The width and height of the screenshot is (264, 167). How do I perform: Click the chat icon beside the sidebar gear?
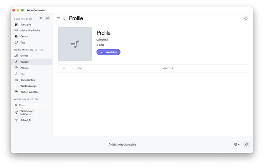(x=47, y=18)
